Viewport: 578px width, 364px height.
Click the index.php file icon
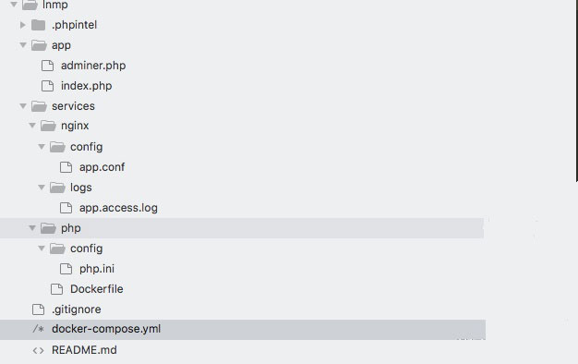[48, 86]
